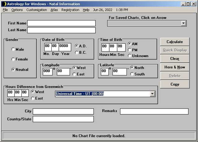Click the City input field

[63, 111]
